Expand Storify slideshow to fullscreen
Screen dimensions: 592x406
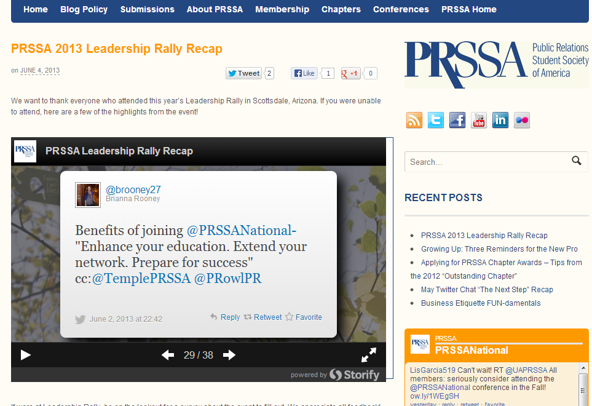368,355
